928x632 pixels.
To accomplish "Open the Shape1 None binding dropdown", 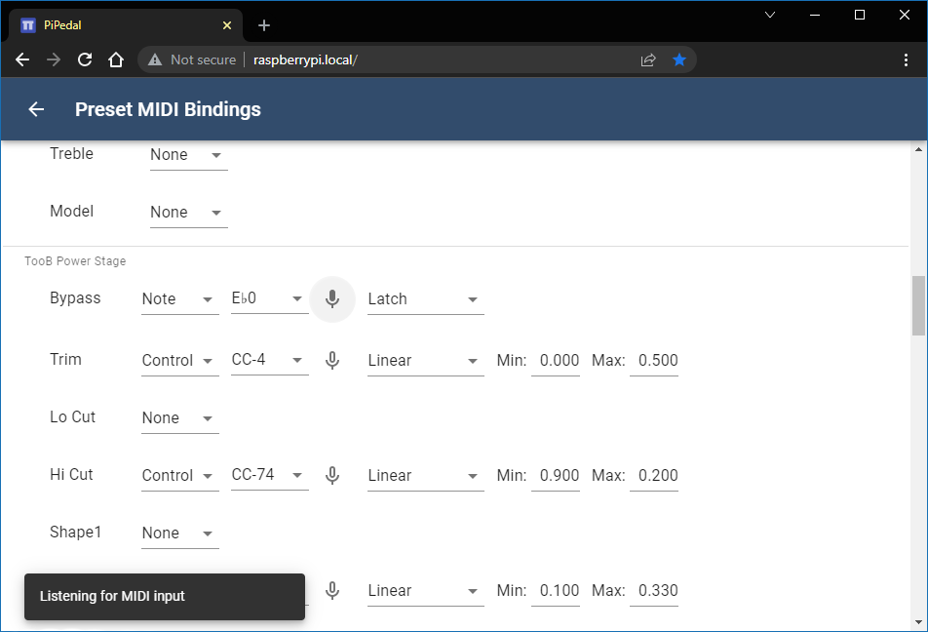I will 180,533.
